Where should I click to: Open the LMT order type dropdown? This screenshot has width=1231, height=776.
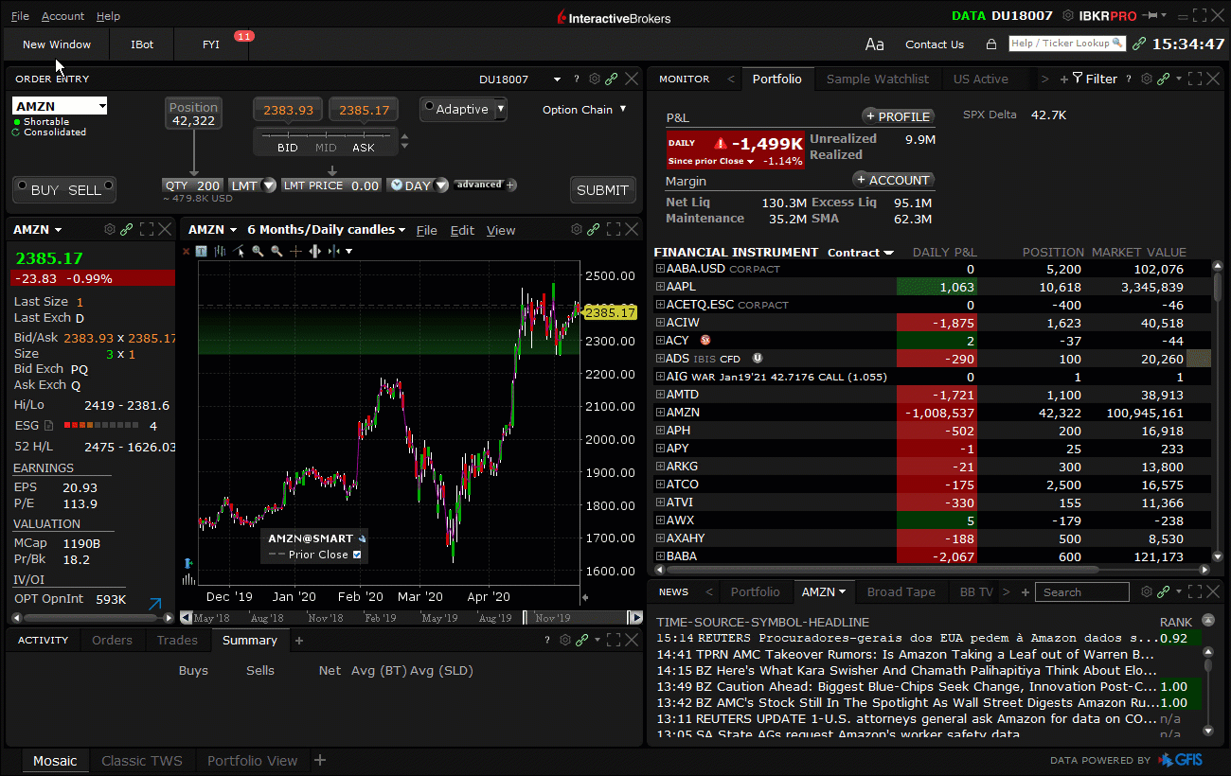point(269,185)
